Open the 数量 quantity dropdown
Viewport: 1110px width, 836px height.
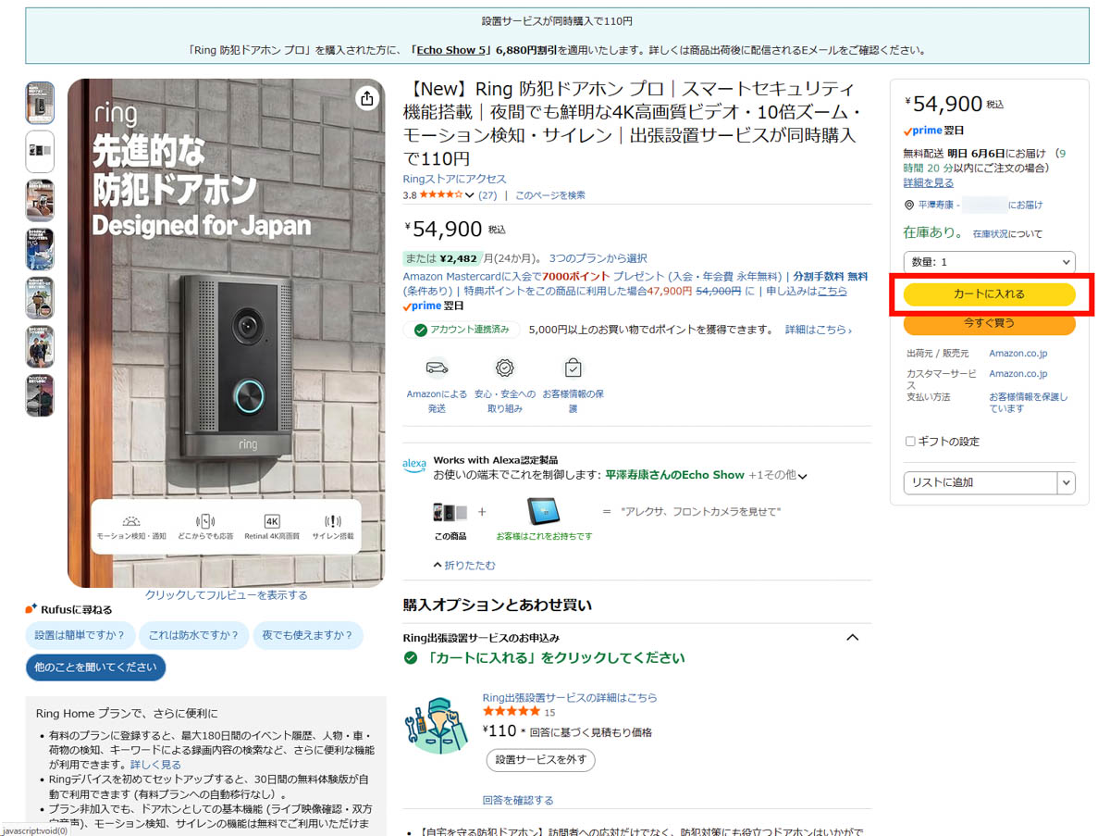989,262
